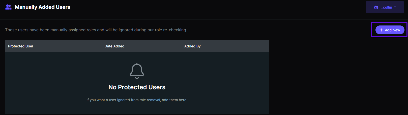The width and height of the screenshot is (408, 115).
Task: Click the Manually Added Users page heading
Action: tap(43, 7)
